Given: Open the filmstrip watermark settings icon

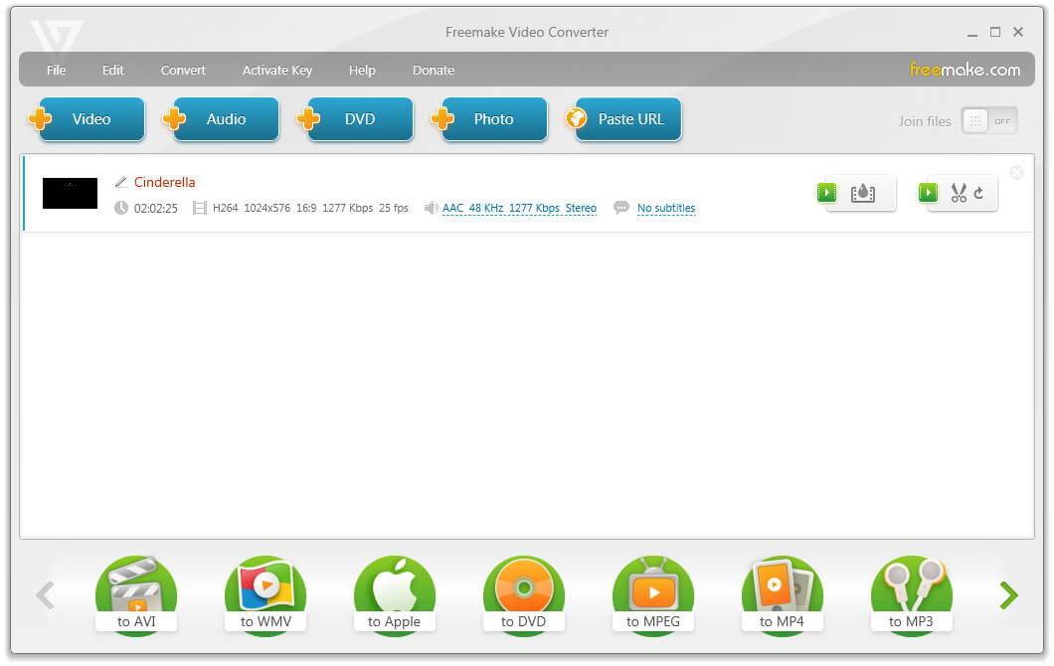Looking at the screenshot, I should tap(863, 193).
